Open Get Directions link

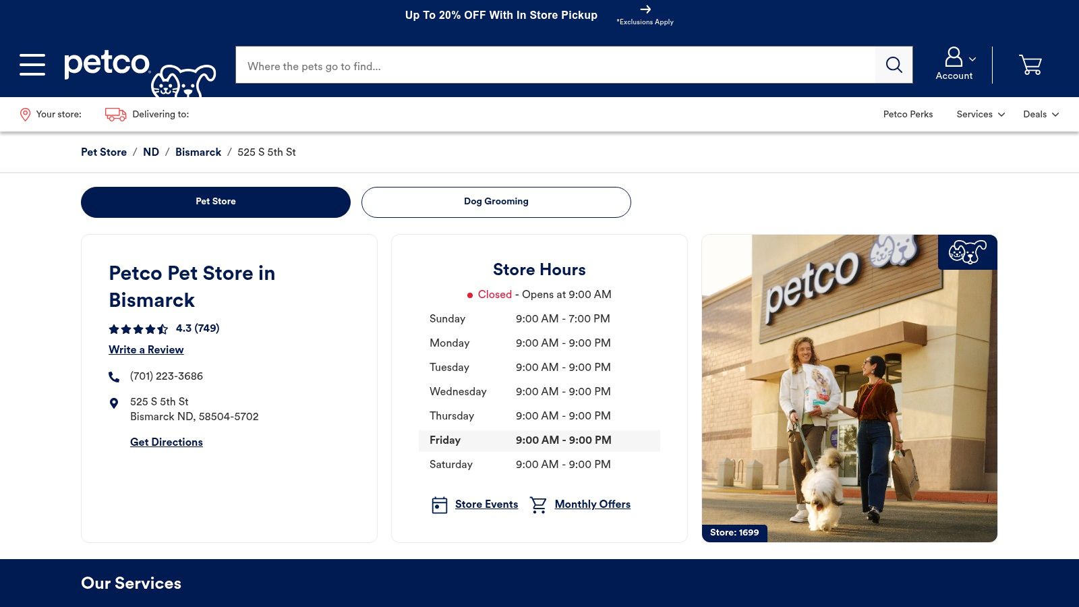tap(167, 442)
